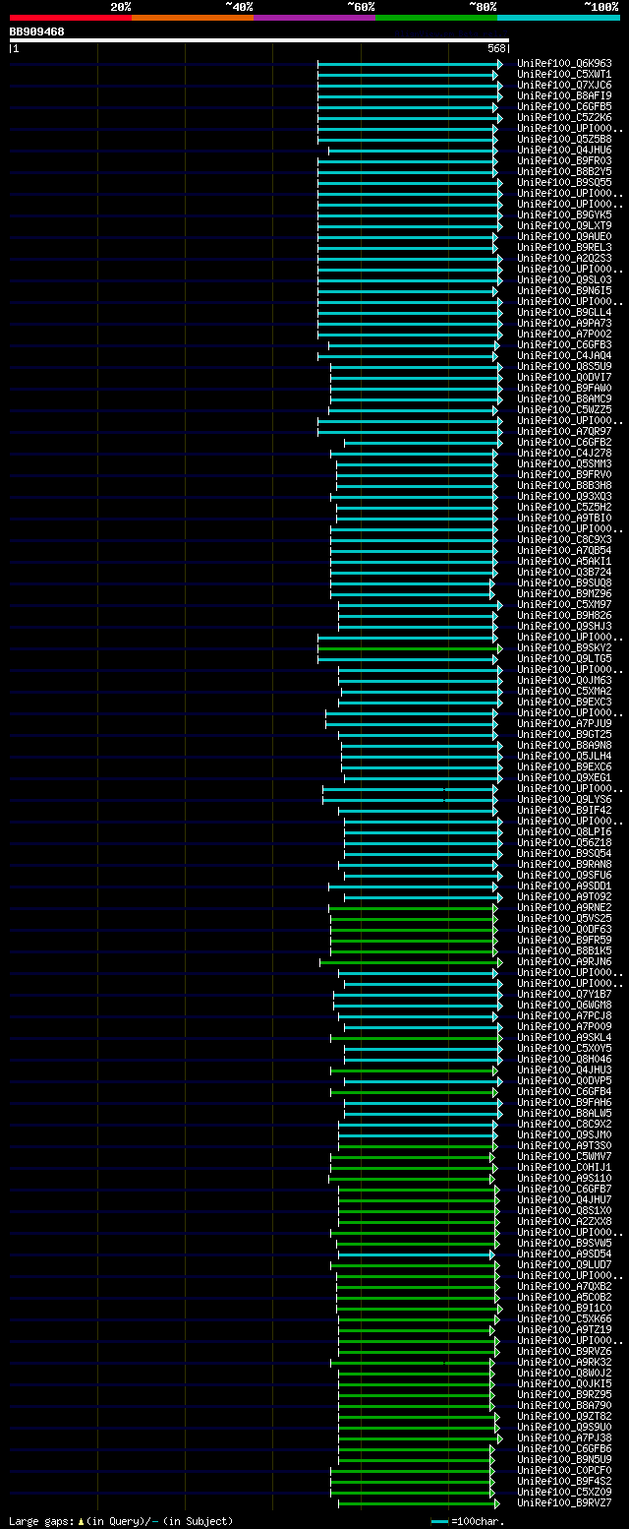Image resolution: width=629 pixels, height=1529 pixels.
Task: Pick the UniRef100_Q5JLH4 row label
Action: [564, 757]
